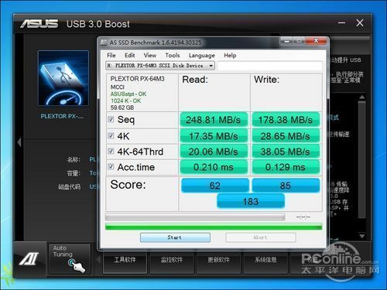Click the ASUSstpt - OK driver status text
Viewport: 387px width, 290px height.
(x=128, y=94)
